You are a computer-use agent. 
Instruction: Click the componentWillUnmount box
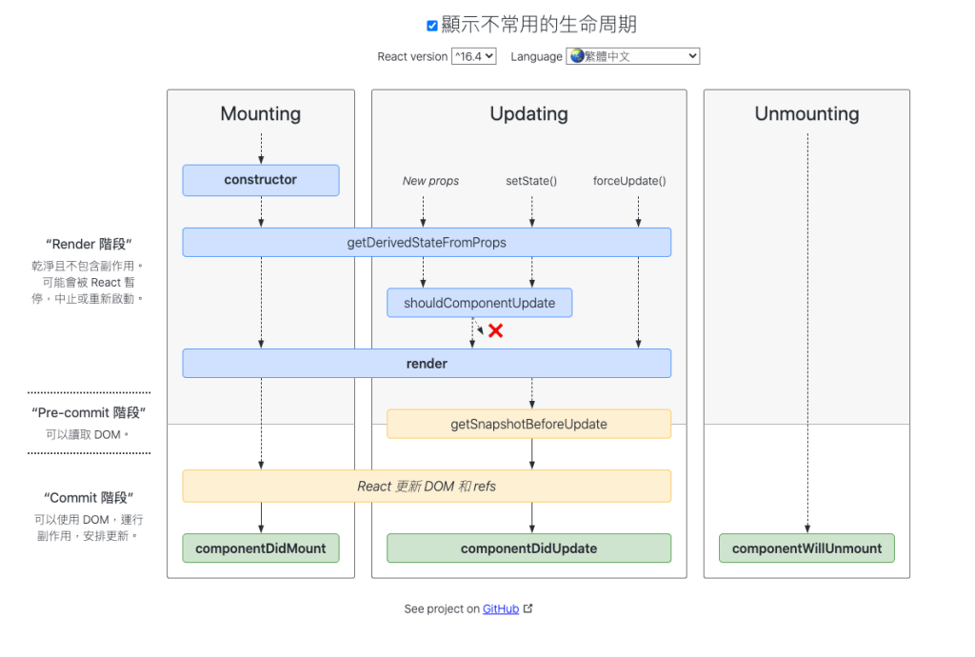[806, 548]
